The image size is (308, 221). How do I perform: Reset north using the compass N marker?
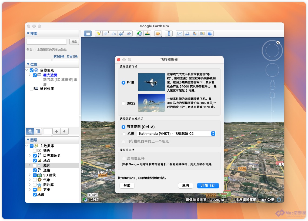point(278,43)
